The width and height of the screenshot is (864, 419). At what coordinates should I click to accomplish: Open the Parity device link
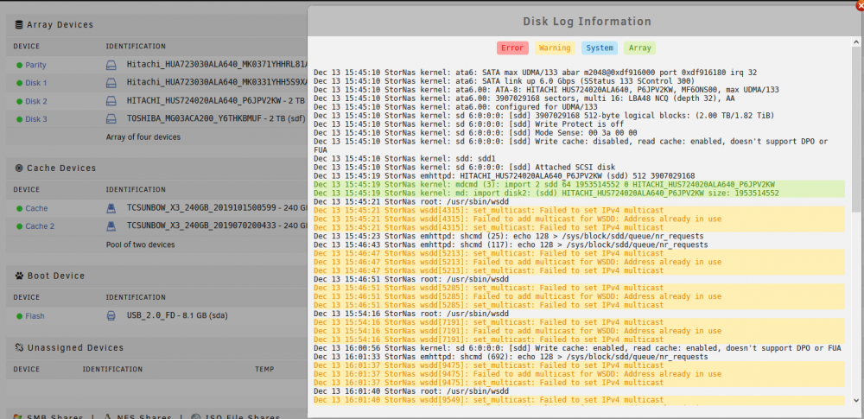[x=35, y=65]
